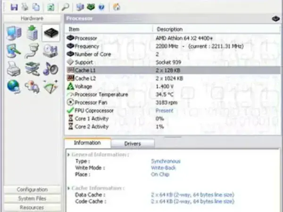283x212 pixels.
Task: Click the green chip toolbar icon
Action: (x=91, y=7)
